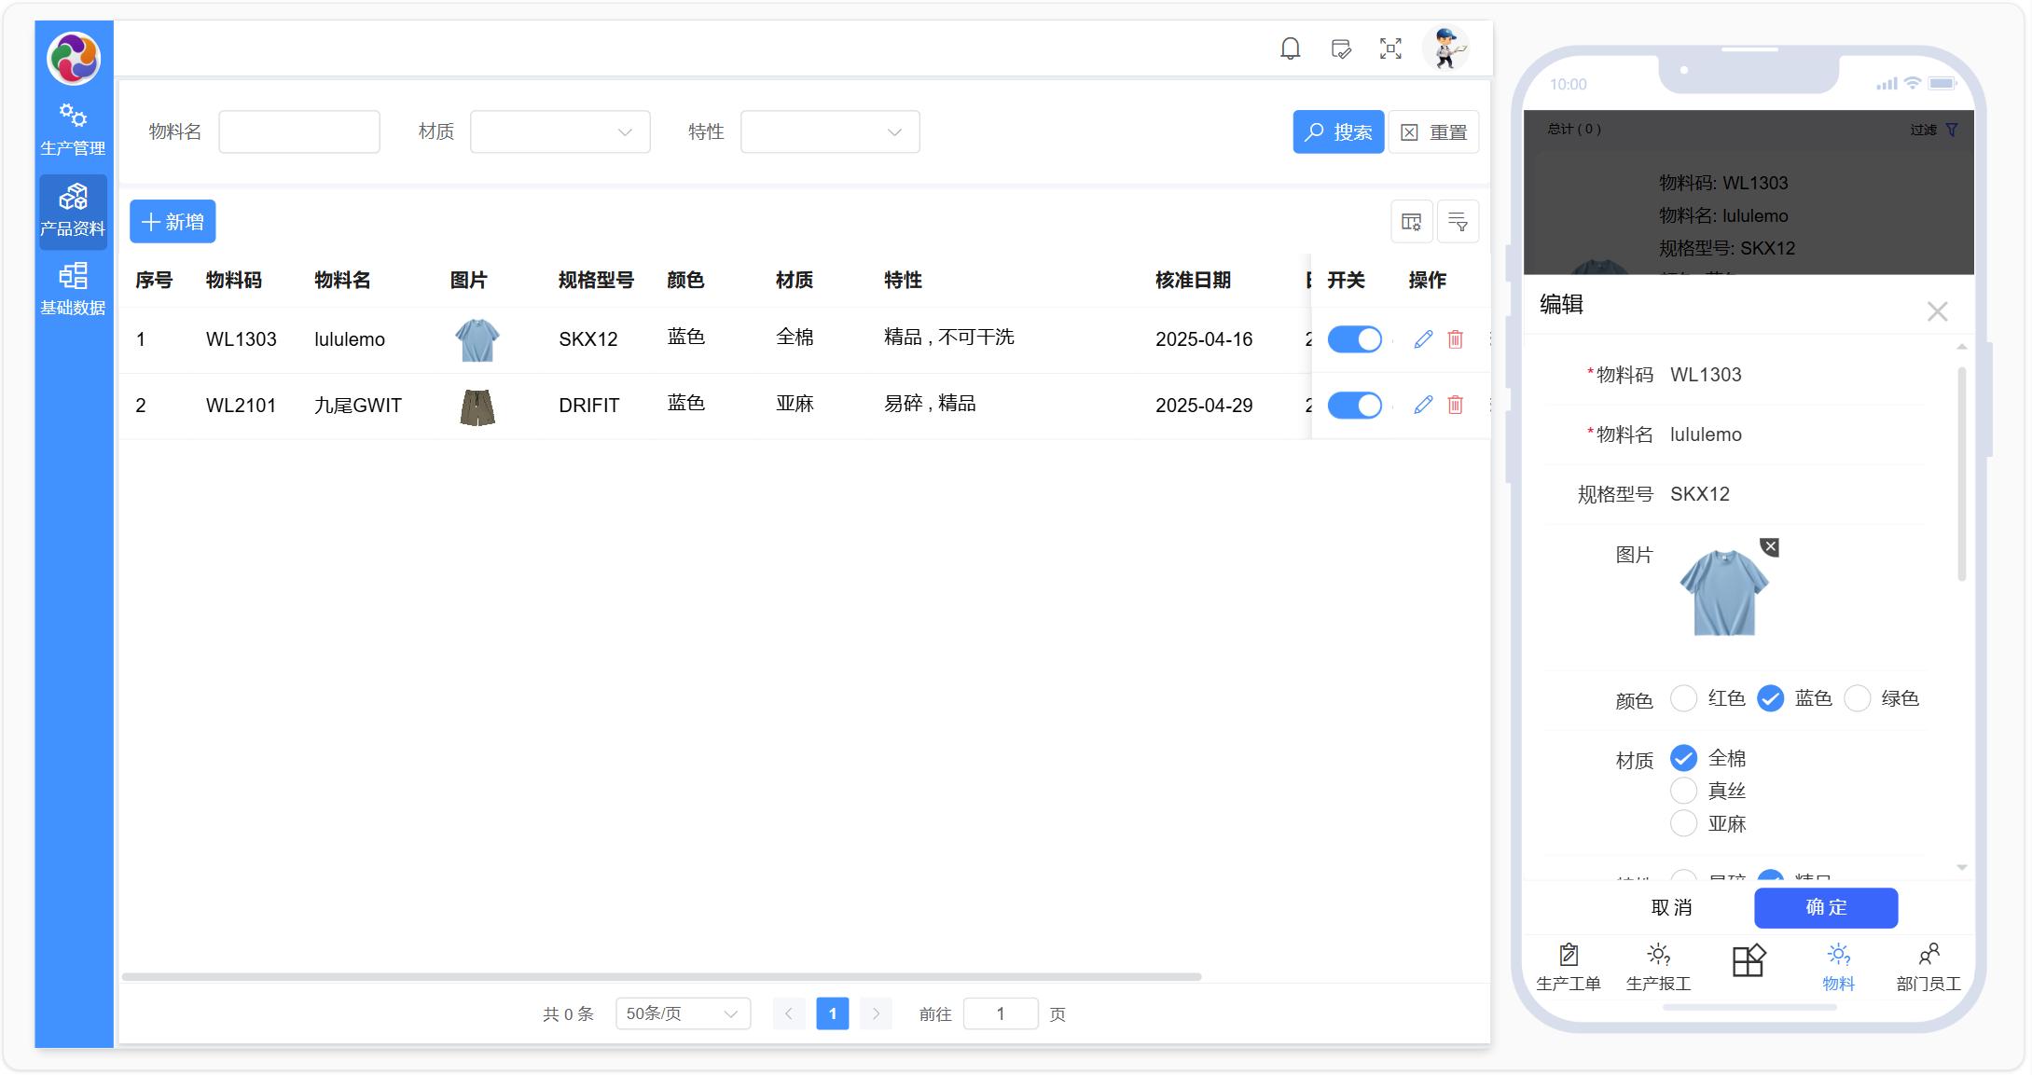Click the horizontal scrollbar under the table

[x=661, y=976]
